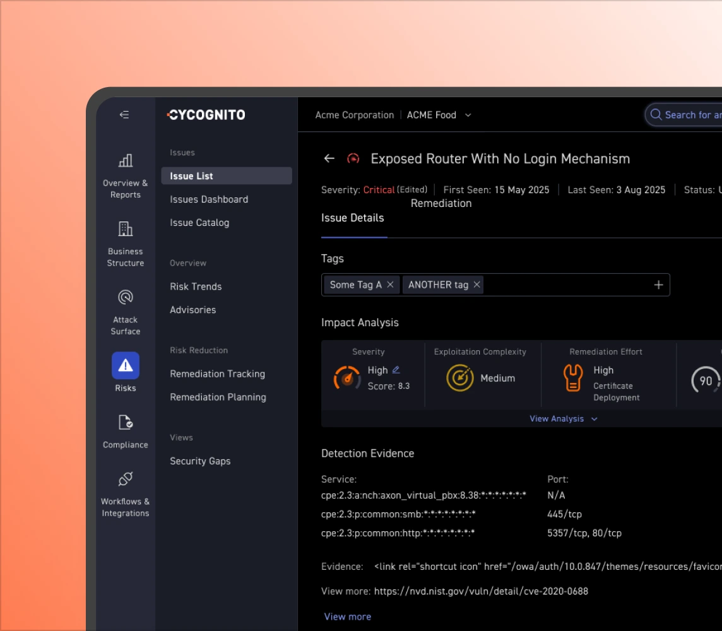Image resolution: width=722 pixels, height=631 pixels.
Task: Select the Business Structure sidebar icon
Action: [125, 228]
